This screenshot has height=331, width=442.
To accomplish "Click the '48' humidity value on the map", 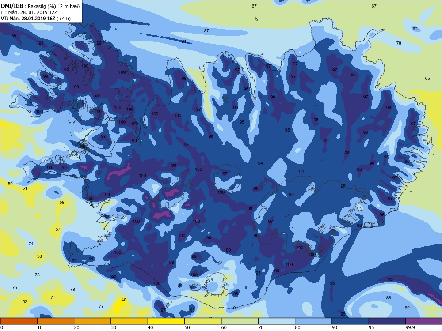I will (124, 300).
